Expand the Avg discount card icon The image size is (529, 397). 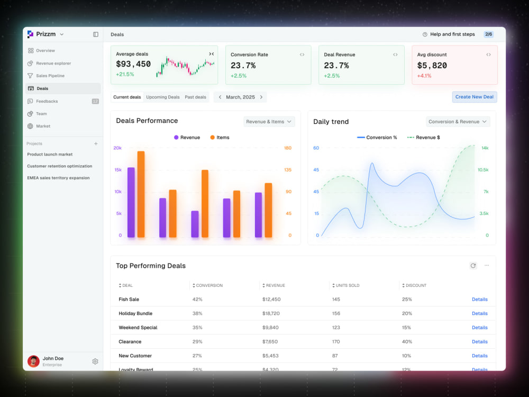tap(488, 55)
